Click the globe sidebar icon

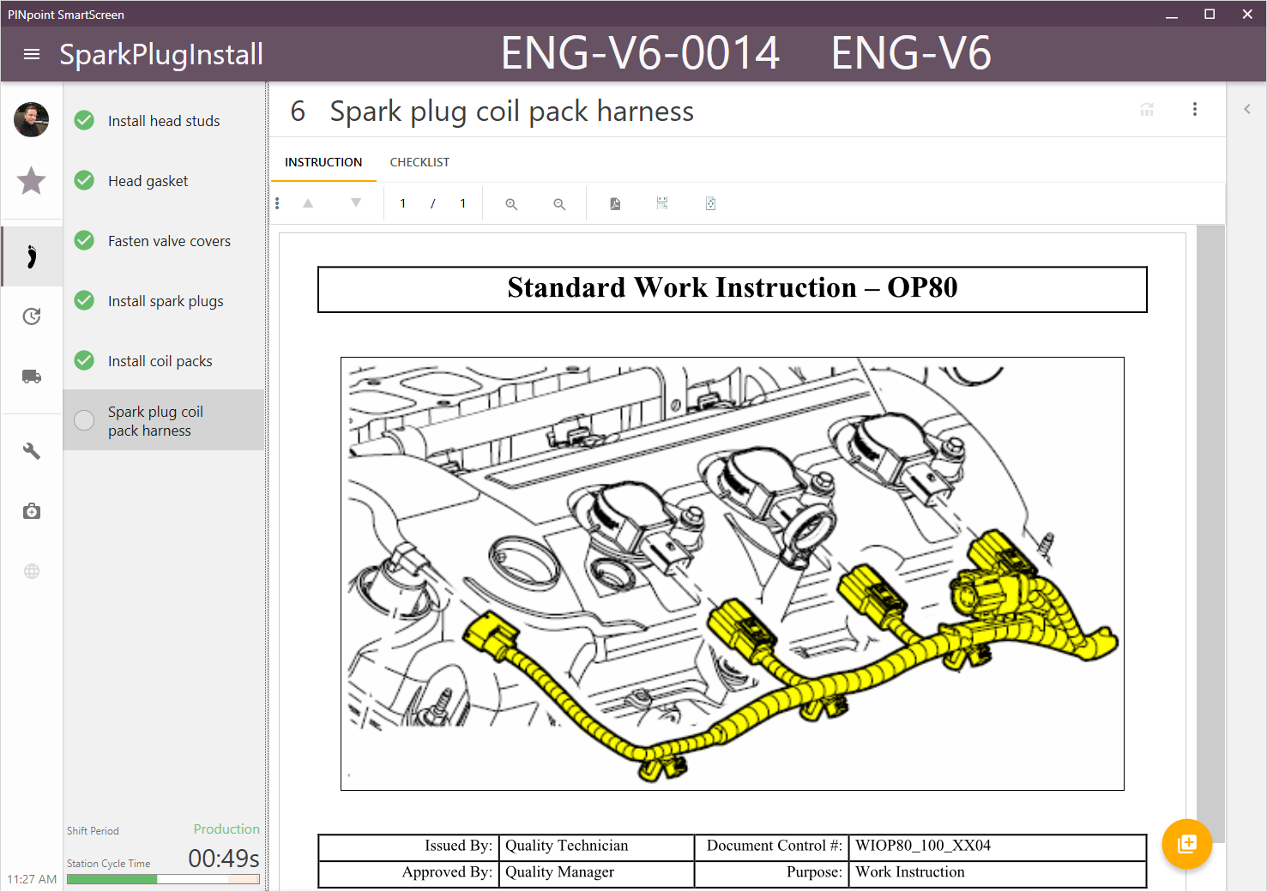click(x=32, y=571)
